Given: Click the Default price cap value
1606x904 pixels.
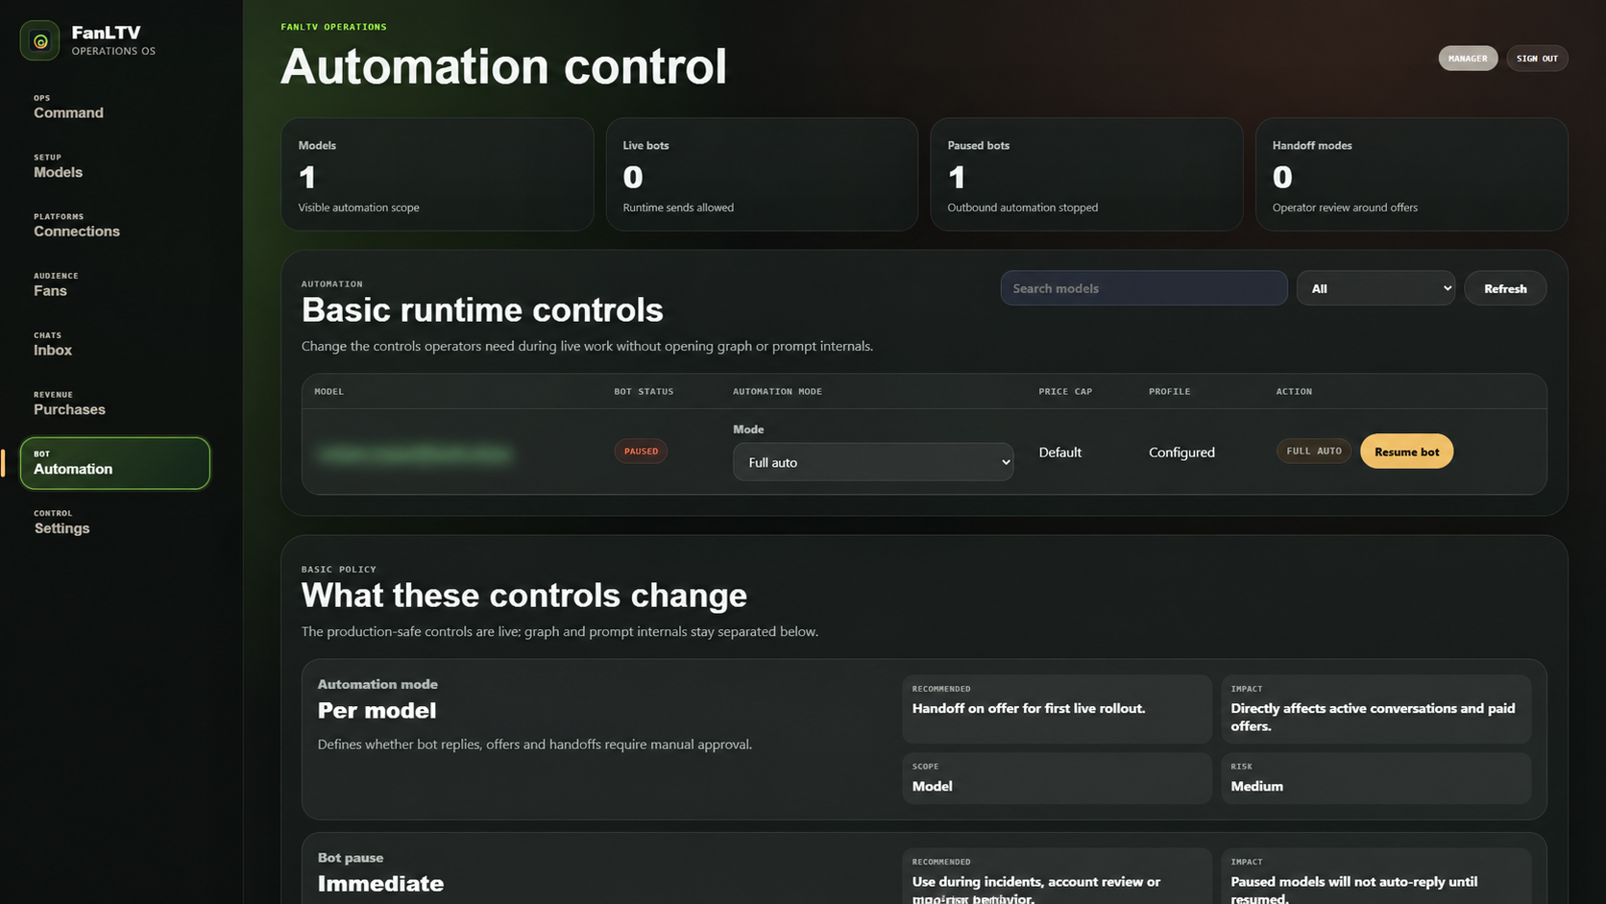Looking at the screenshot, I should click(1059, 452).
